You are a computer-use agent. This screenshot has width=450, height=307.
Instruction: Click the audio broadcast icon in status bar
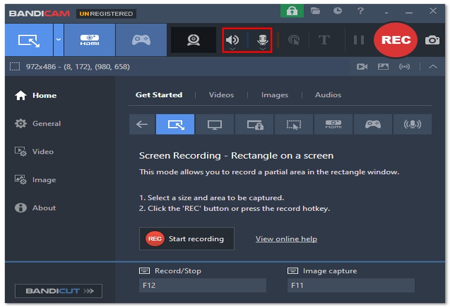(x=404, y=66)
